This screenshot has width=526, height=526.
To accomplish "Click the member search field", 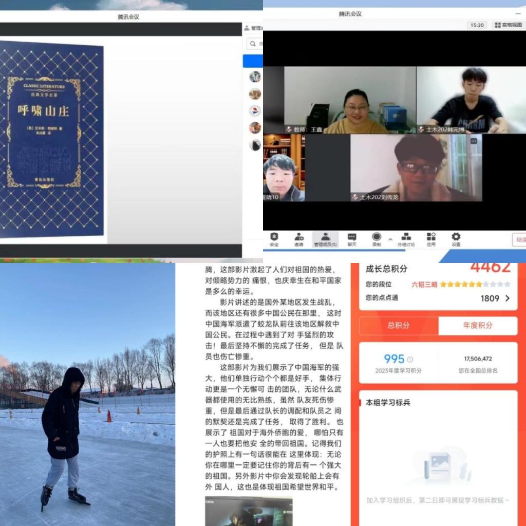I will coord(255,44).
